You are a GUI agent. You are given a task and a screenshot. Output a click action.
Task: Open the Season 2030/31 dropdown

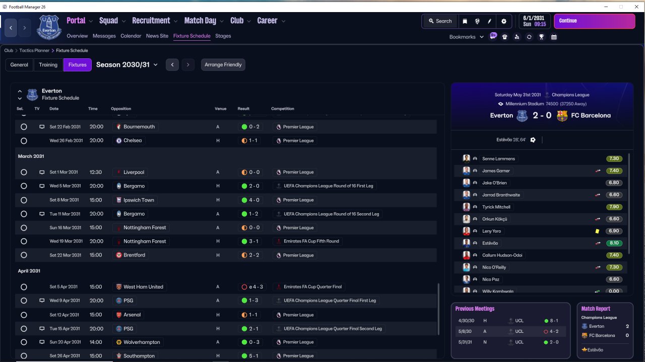point(127,64)
